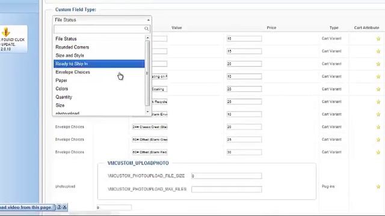Image resolution: width=385 pixels, height=216 pixels.
Task: Click the value field '60# Offset (Blank Gre'
Action: point(150,140)
